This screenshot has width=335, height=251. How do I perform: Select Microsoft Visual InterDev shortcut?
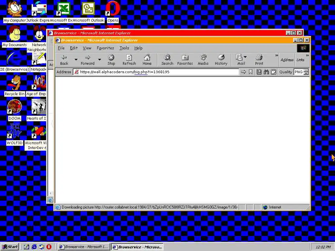(x=36, y=137)
